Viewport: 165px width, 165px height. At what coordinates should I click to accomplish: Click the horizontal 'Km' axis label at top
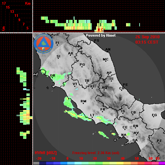28,3
